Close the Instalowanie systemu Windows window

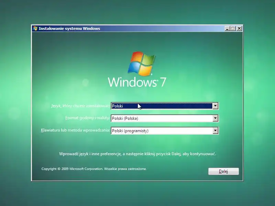point(239,28)
